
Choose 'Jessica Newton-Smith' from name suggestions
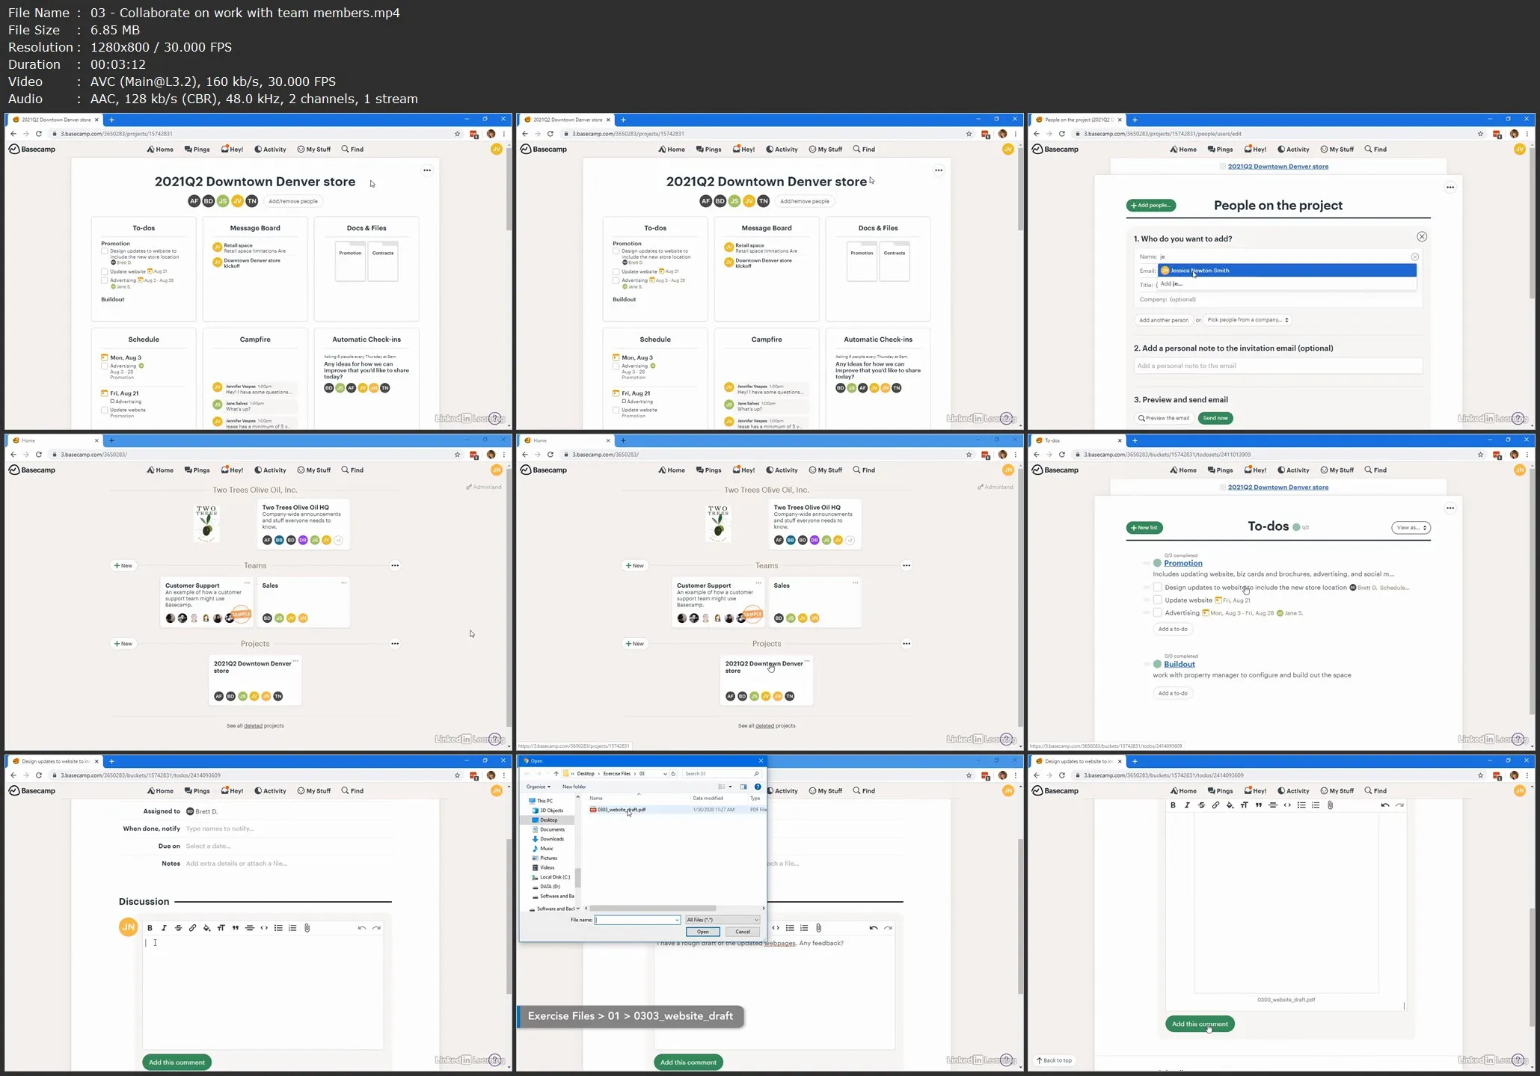[x=1286, y=271]
